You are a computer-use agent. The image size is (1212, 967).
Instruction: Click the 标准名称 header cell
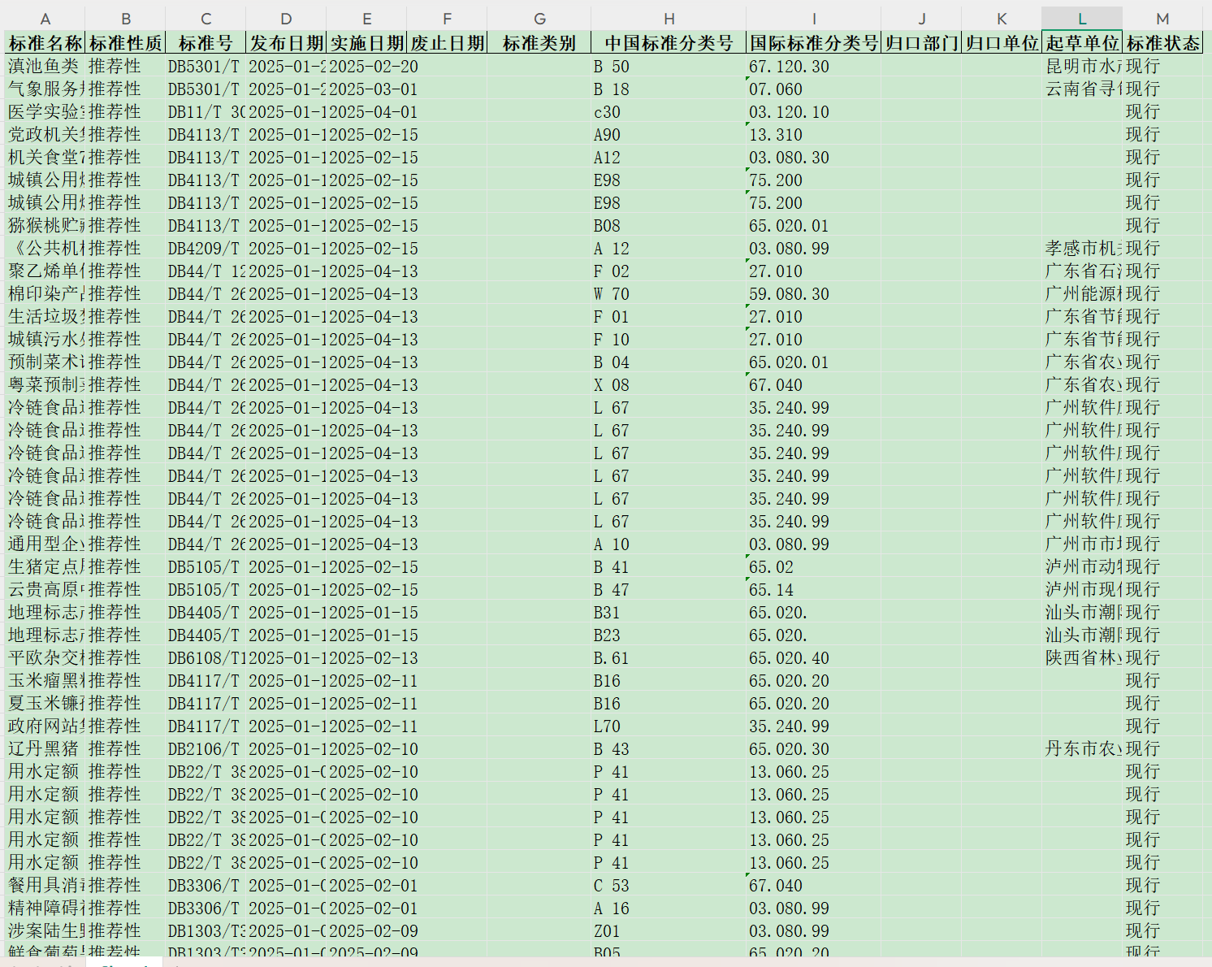[x=45, y=43]
